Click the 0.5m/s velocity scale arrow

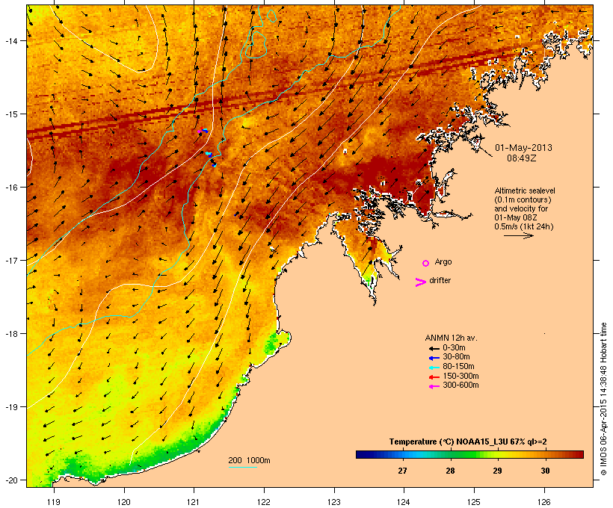(518, 235)
